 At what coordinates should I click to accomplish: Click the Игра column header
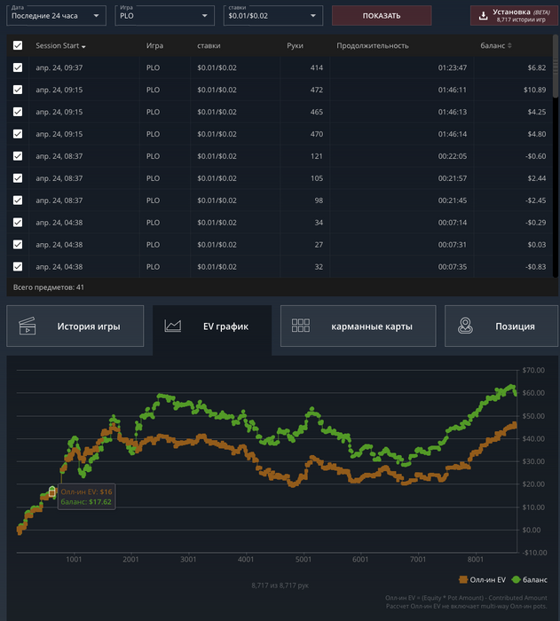pyautogui.click(x=154, y=45)
